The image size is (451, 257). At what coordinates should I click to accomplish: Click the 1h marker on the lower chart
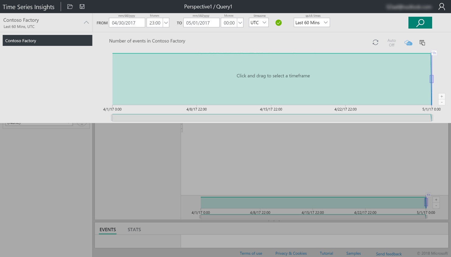(x=428, y=195)
